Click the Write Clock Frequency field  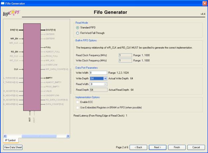(125, 61)
